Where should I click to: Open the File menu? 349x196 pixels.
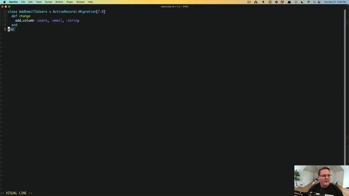pos(23,2)
